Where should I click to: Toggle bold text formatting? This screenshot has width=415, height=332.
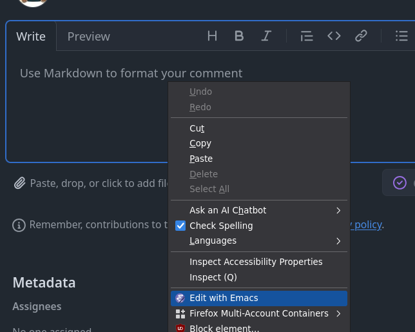239,36
